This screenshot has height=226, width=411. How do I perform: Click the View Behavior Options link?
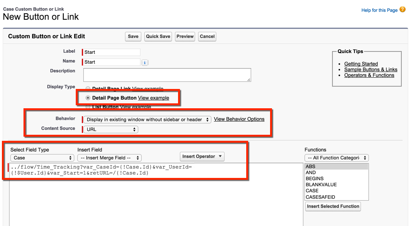239,119
